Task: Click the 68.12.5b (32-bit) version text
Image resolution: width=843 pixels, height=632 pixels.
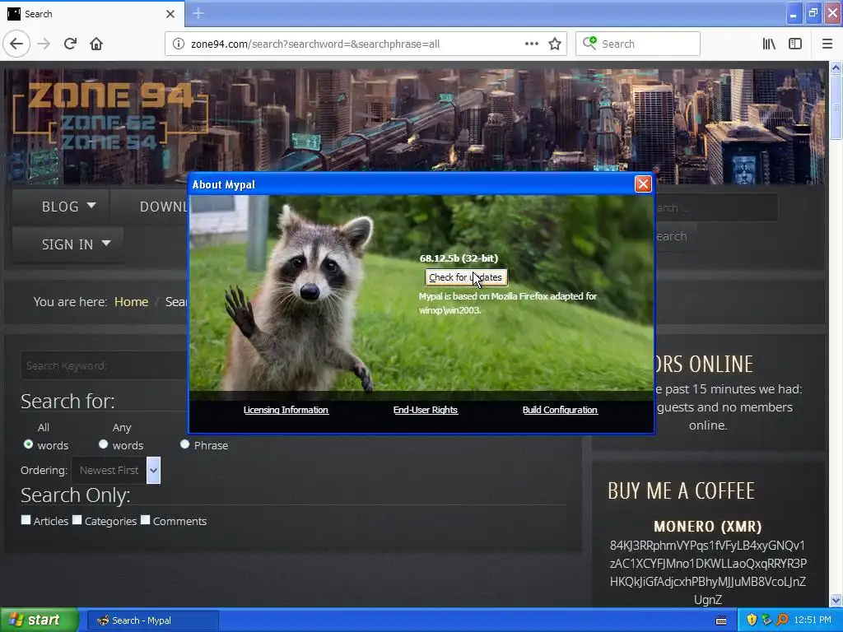Action: (459, 258)
